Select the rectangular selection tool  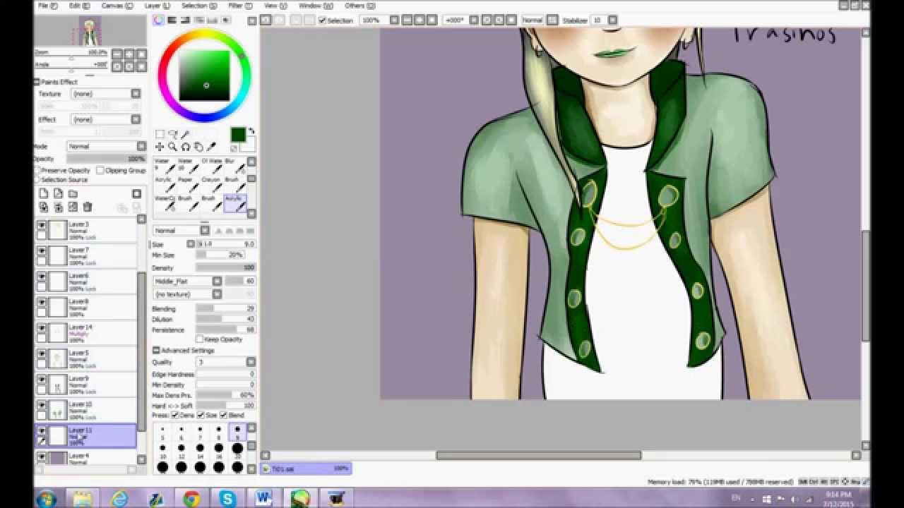pos(160,134)
